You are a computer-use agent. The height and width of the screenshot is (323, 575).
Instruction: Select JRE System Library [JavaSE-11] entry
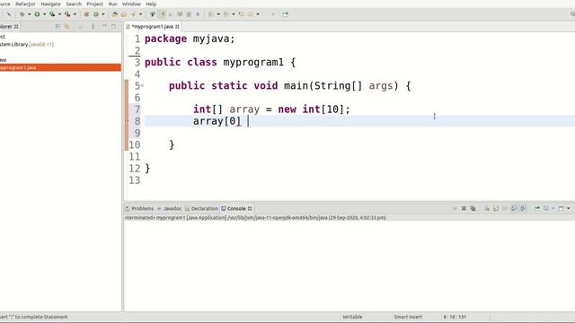pos(27,44)
